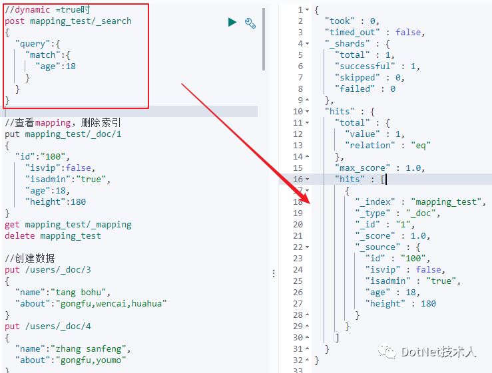
Task: Collapse the inner "hits" array at line 16
Action: [x=307, y=180]
